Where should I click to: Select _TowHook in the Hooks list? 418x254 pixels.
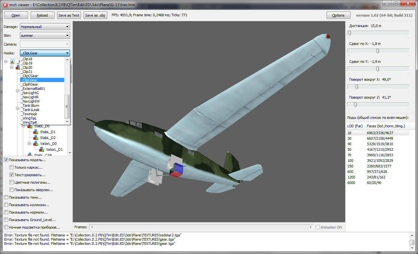point(42,114)
